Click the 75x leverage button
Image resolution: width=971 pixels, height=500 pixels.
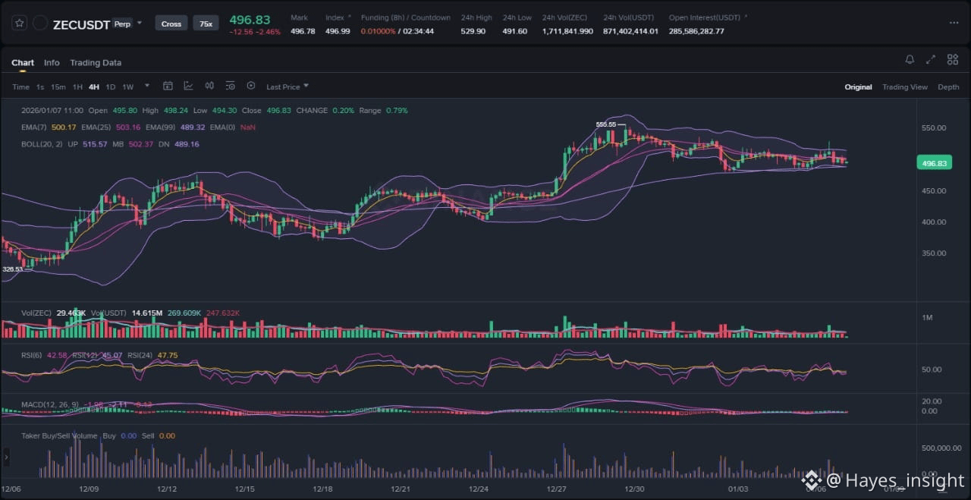(x=206, y=24)
